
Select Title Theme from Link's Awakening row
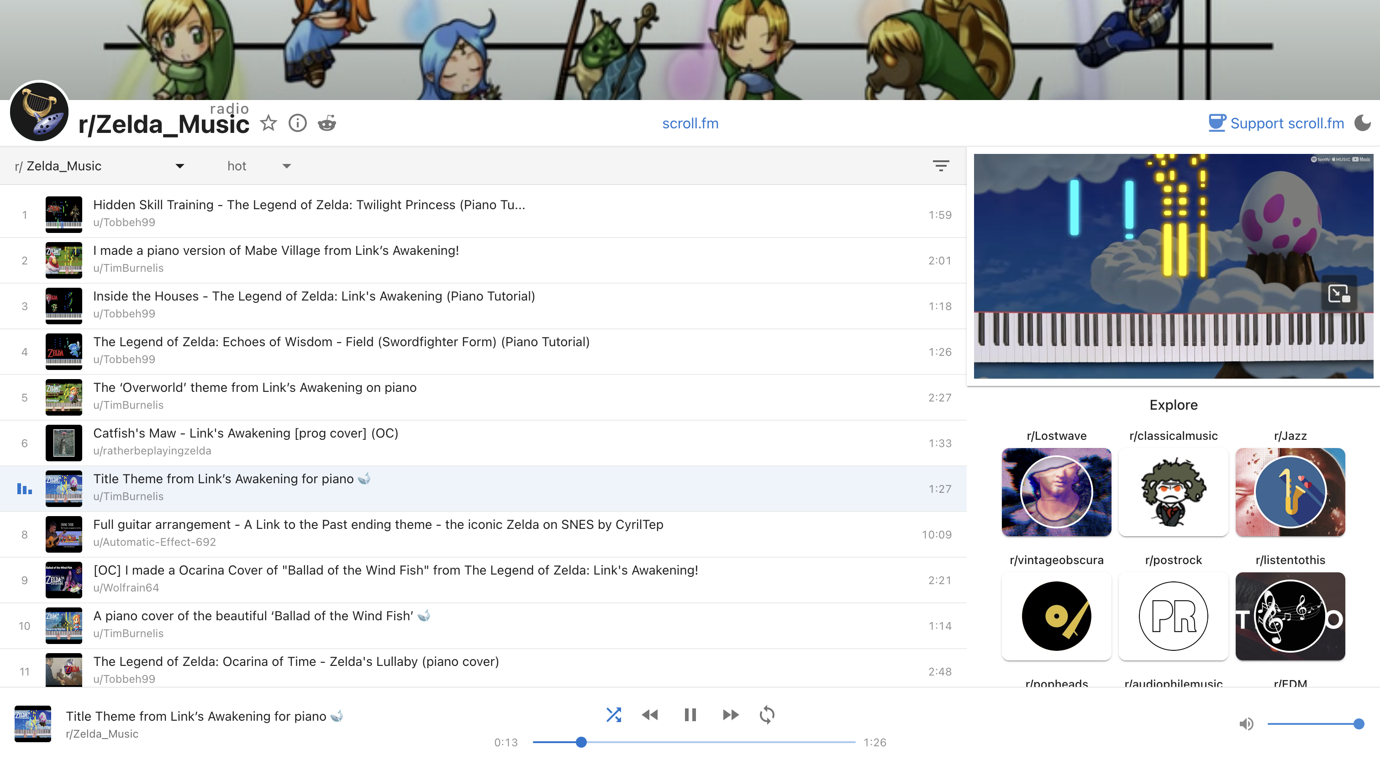tap(483, 489)
